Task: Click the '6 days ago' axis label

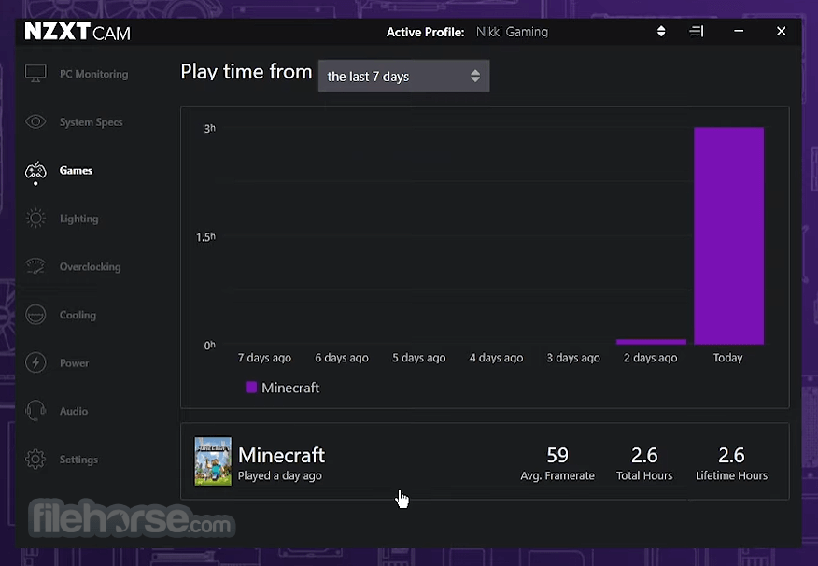Action: pyautogui.click(x=342, y=358)
